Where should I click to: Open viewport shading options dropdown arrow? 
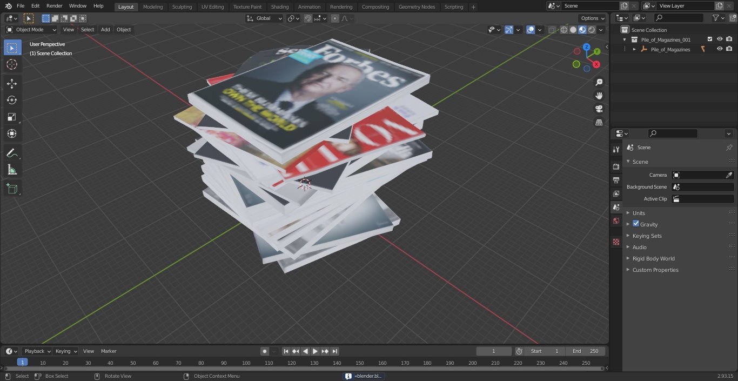tap(601, 30)
